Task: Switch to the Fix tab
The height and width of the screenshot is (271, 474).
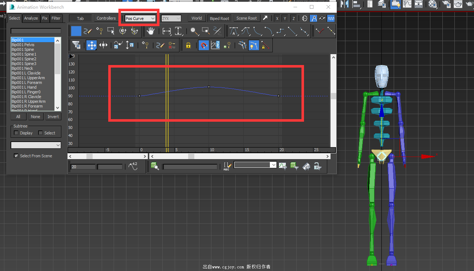Action: click(x=45, y=18)
